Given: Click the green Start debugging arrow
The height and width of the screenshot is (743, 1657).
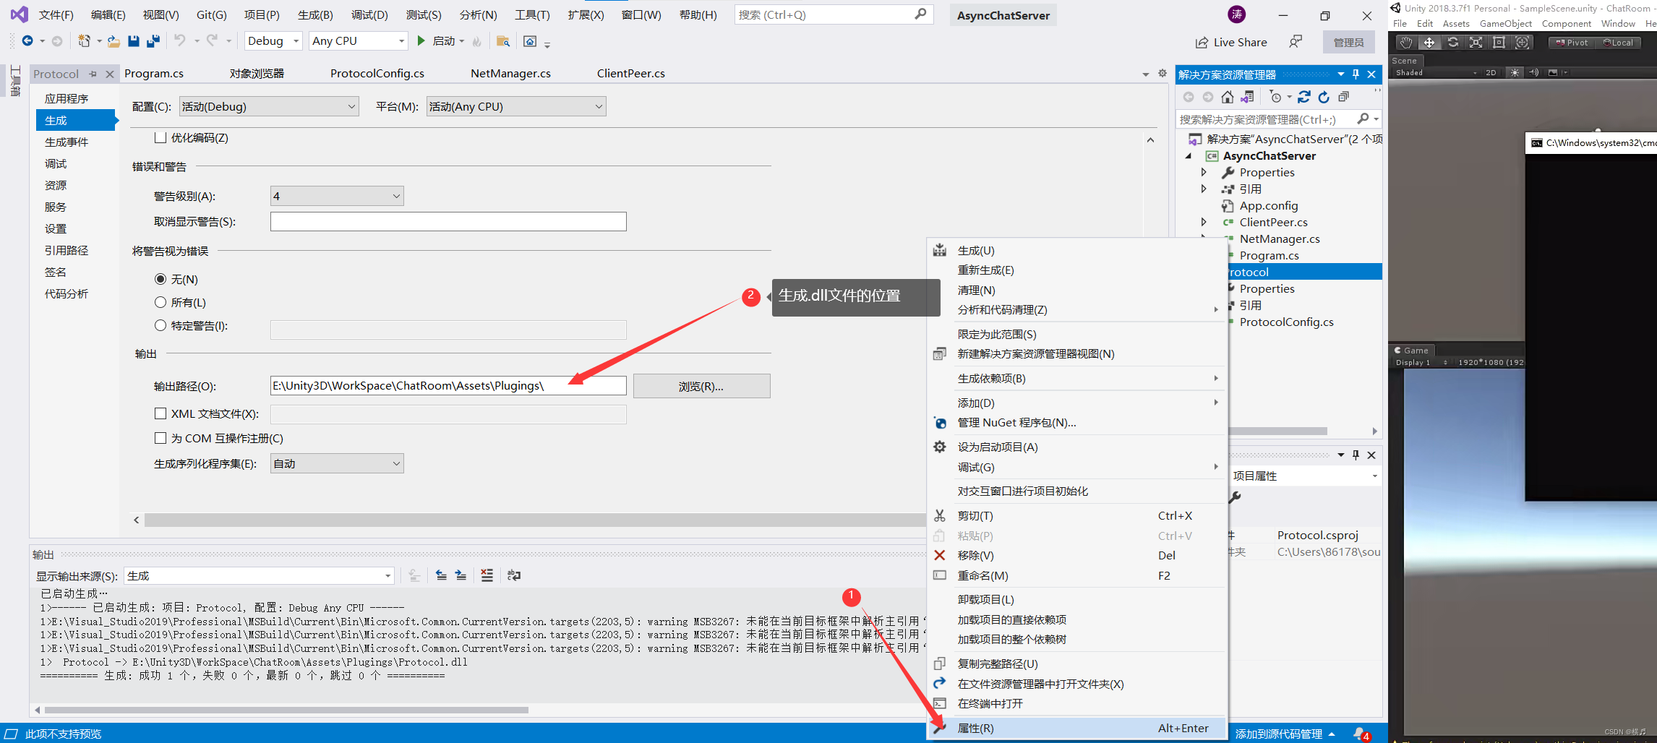Looking at the screenshot, I should click(421, 41).
